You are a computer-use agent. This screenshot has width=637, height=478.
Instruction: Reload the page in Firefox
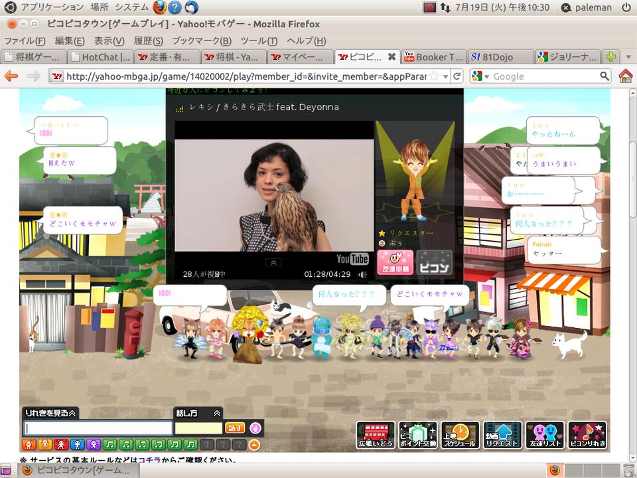pos(457,76)
